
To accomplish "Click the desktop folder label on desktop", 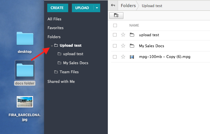I will pyautogui.click(x=25, y=52).
